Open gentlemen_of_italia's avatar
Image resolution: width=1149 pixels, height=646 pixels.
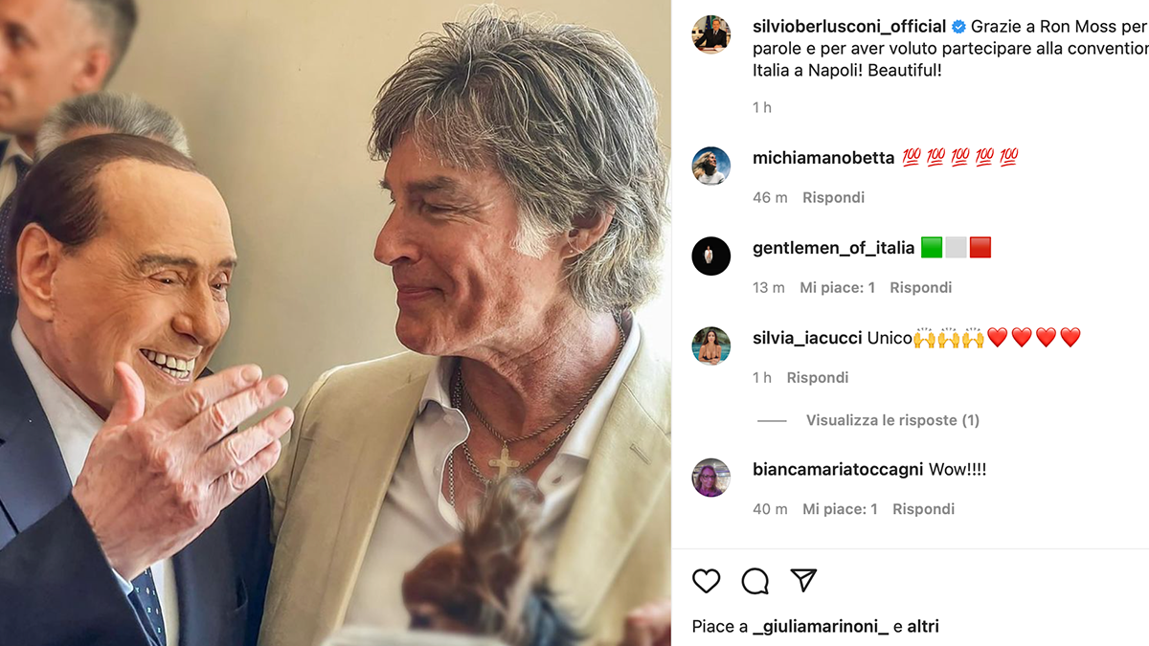pyautogui.click(x=711, y=256)
